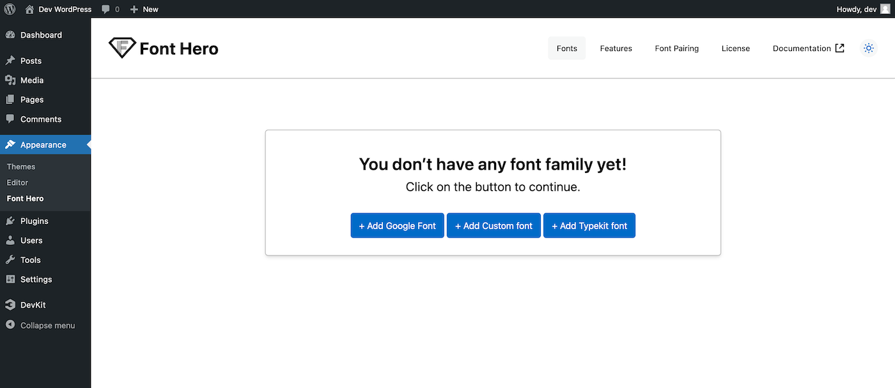The height and width of the screenshot is (388, 895).
Task: Click "You don't have any font family yet!" heading
Action: tap(493, 164)
